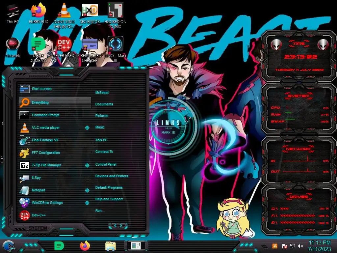Open Music from start menu
The image size is (337, 253).
coord(100,127)
